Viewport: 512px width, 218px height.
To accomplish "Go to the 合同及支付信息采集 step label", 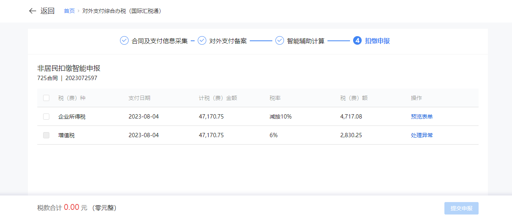I will pyautogui.click(x=160, y=41).
